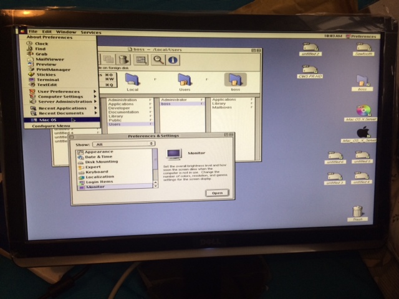The height and width of the screenshot is (299, 399).
Task: Select Date & Time in preferences list
Action: coord(99,157)
